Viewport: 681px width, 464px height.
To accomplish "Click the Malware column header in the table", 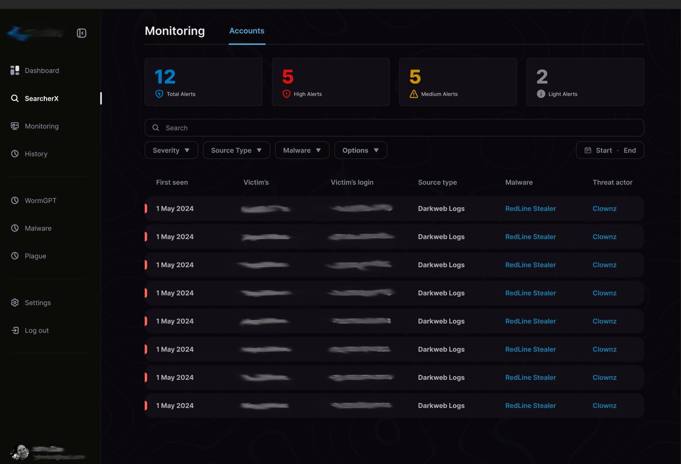I will click(519, 182).
